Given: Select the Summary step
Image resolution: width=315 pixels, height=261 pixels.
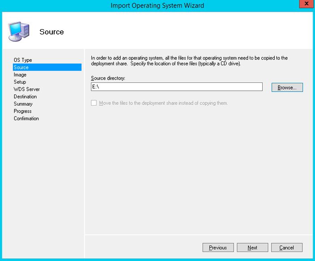Looking at the screenshot, I should [x=23, y=104].
